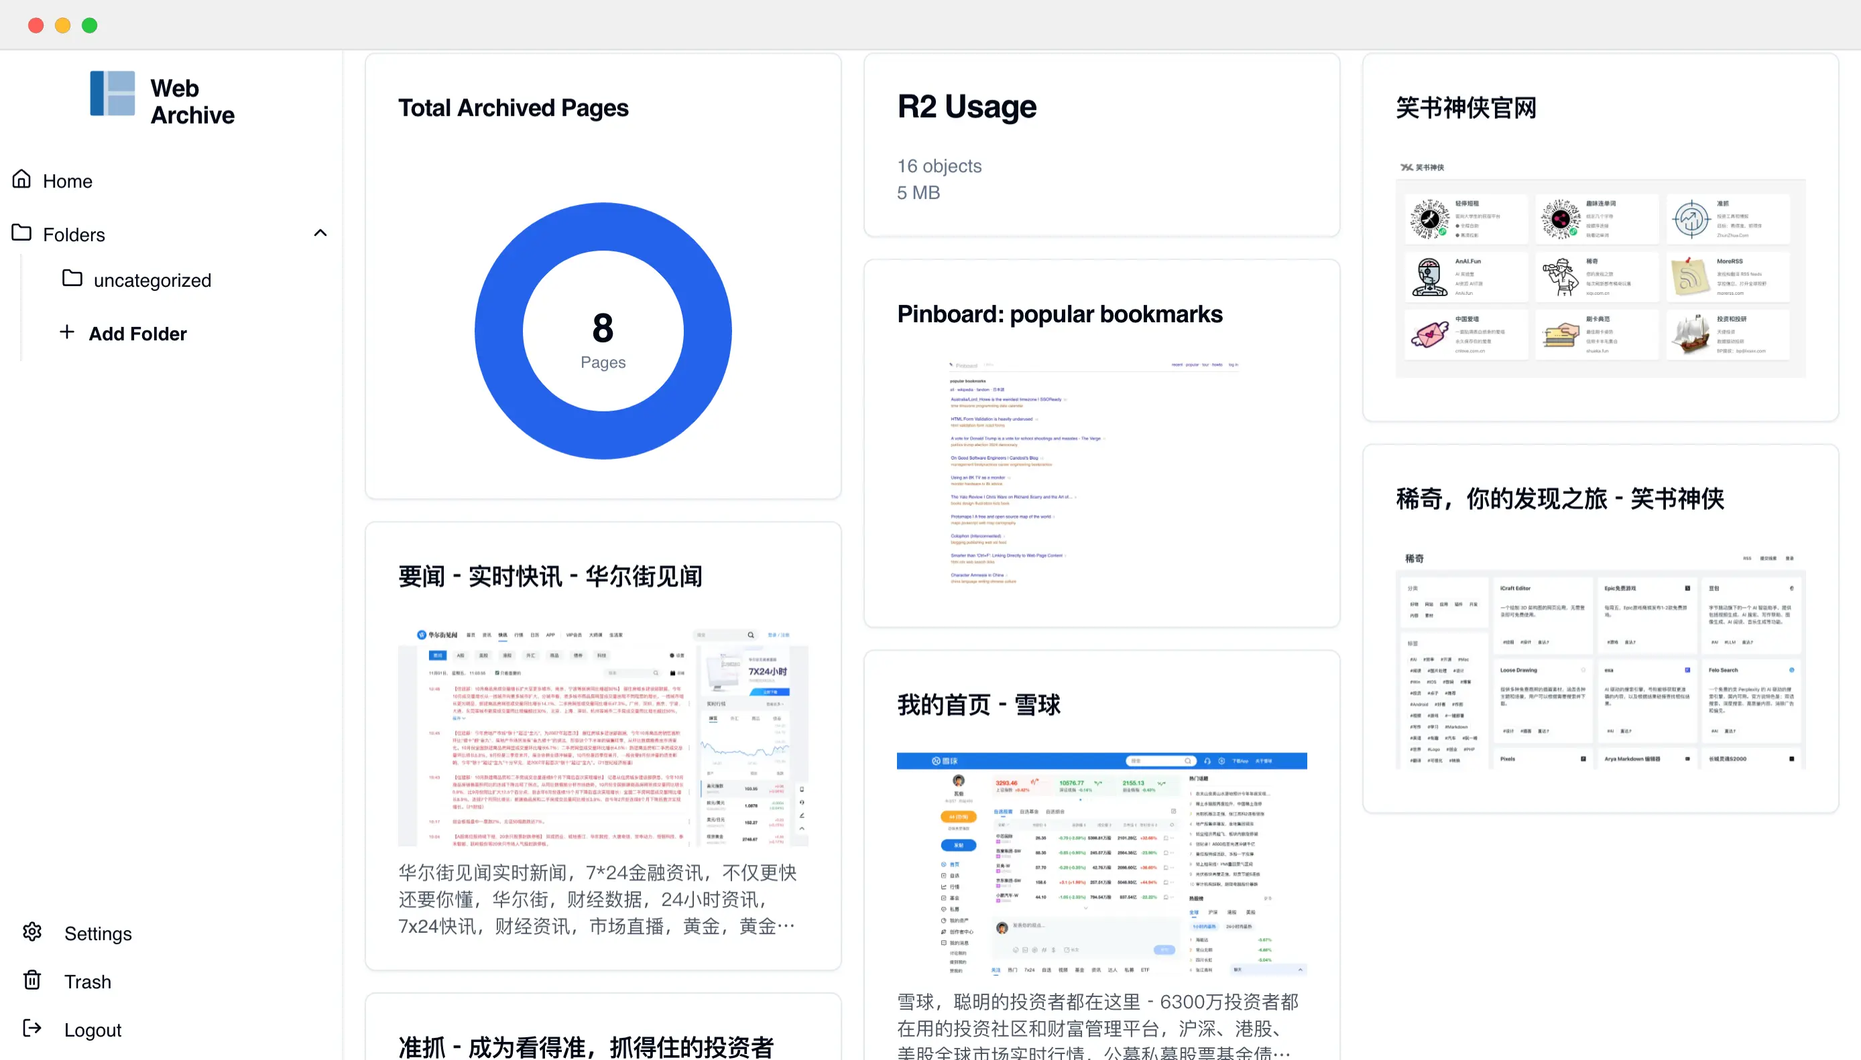Click the Add Folder plus icon

64,333
